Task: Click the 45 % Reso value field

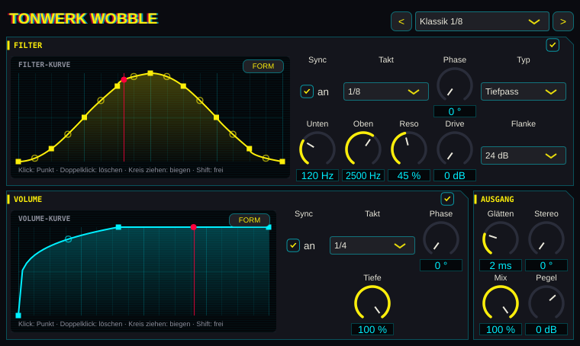Action: 409,175
